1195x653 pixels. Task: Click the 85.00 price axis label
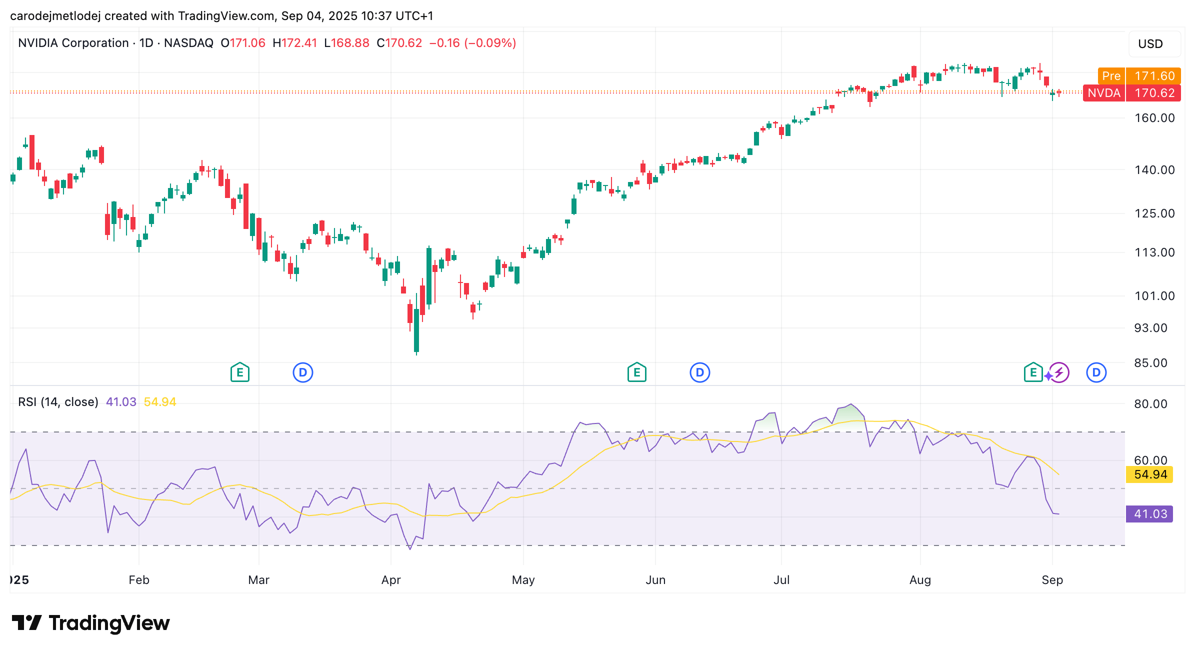click(x=1151, y=363)
